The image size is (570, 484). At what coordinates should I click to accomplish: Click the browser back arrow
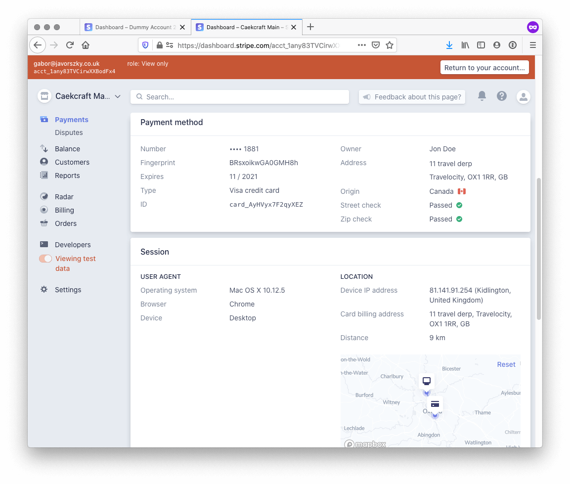[x=38, y=45]
